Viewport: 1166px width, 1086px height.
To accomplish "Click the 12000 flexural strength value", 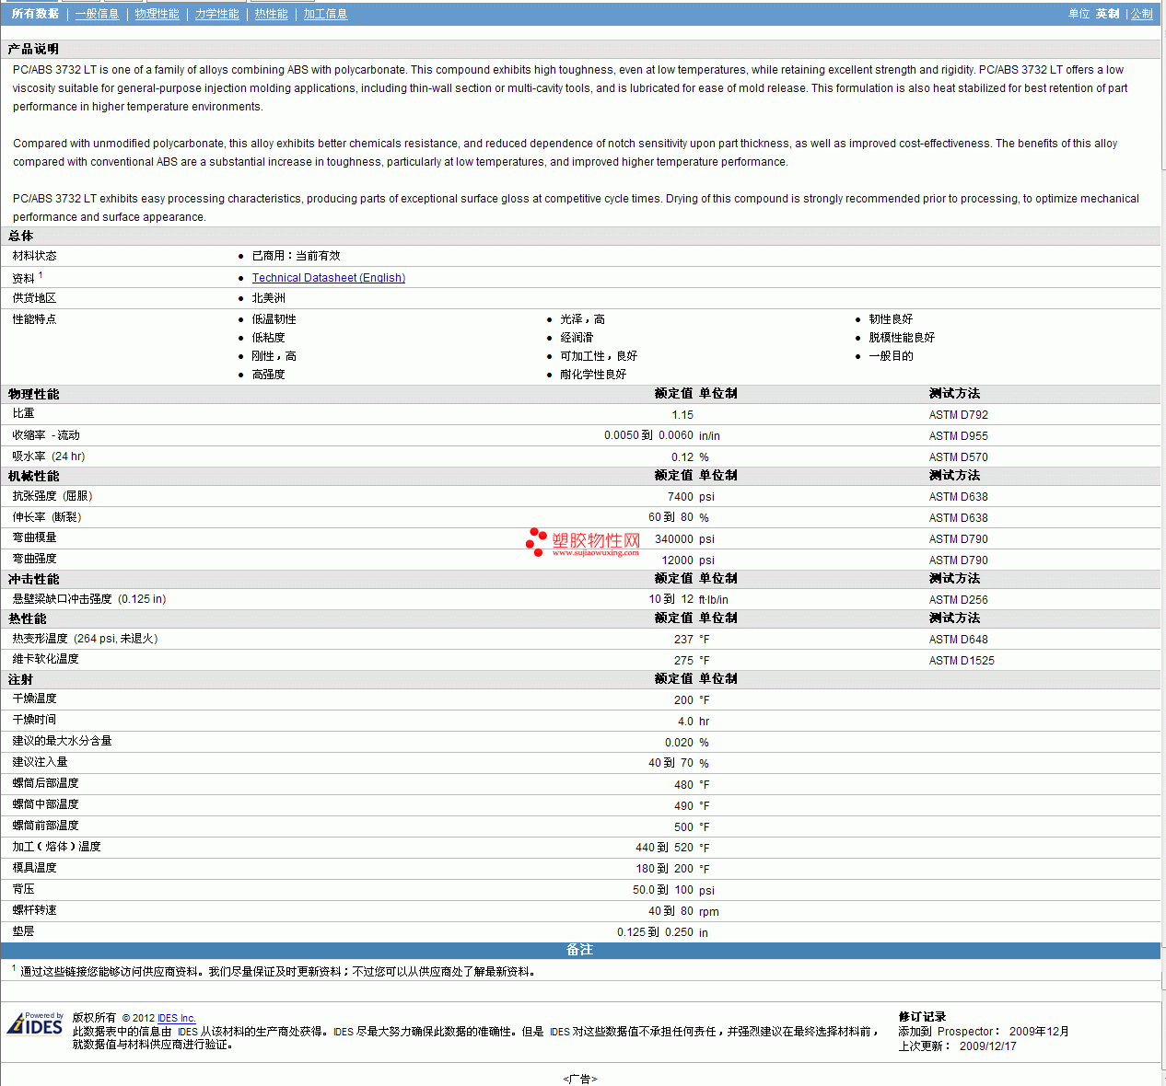I will (x=678, y=560).
